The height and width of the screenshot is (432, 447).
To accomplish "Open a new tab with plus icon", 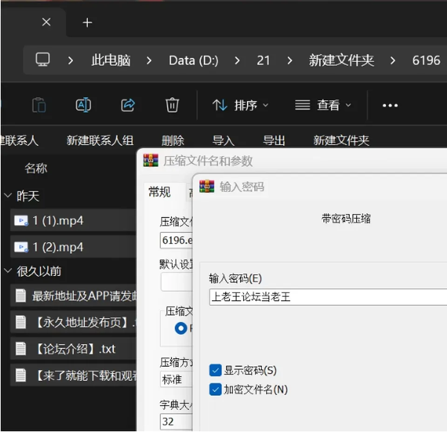I will coord(87,22).
